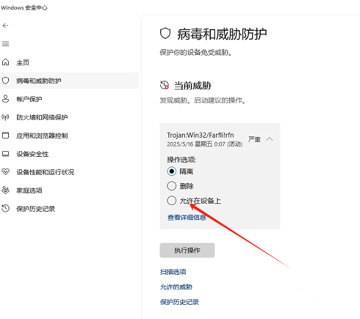Screen dimensions: 360x319
Task: Choose 允许在设备上 radio option
Action: 172,201
